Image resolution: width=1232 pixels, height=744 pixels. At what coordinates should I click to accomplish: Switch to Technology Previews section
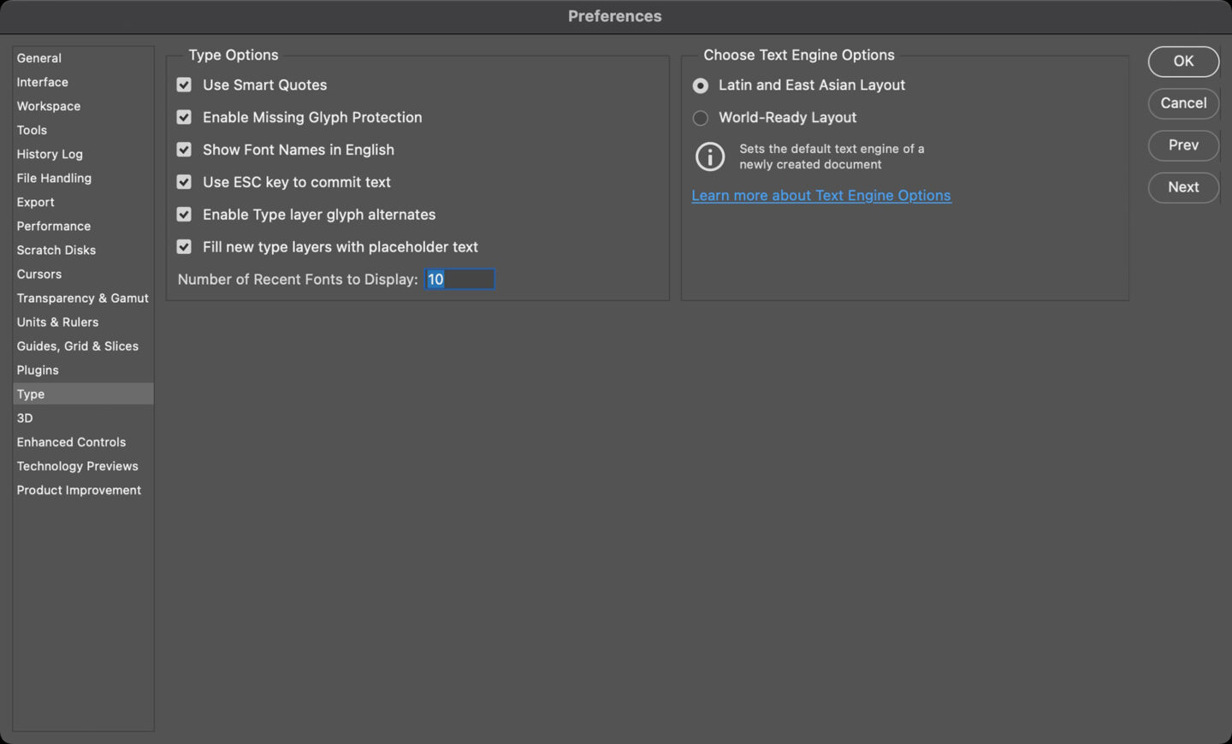point(77,466)
